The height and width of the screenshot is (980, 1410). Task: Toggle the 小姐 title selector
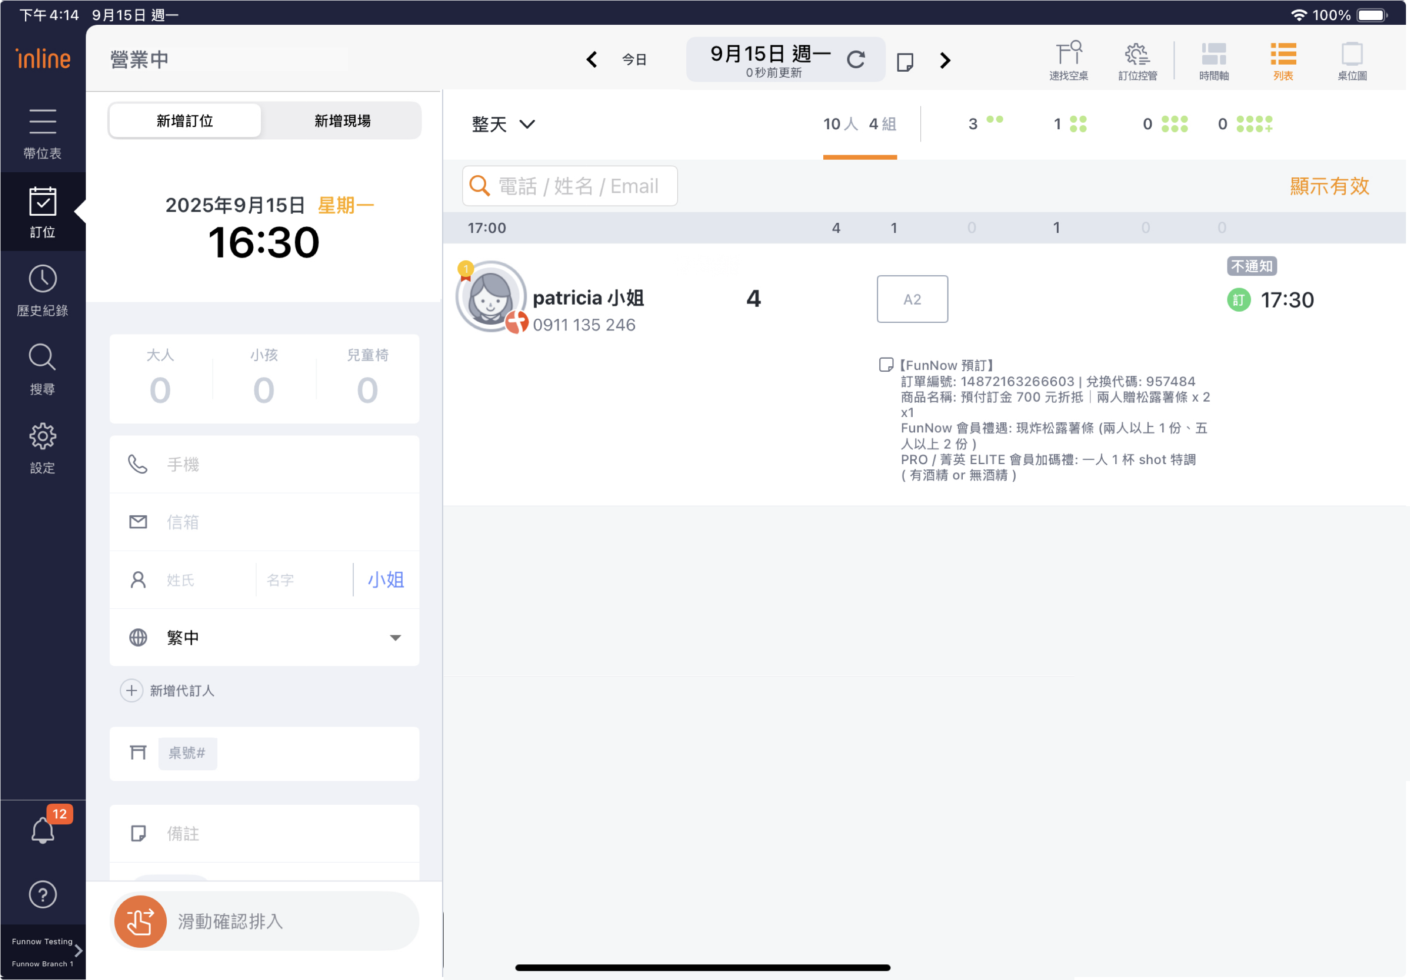point(386,579)
